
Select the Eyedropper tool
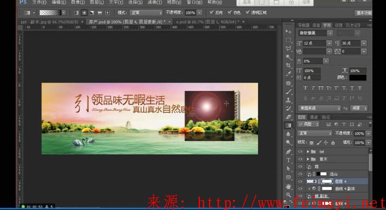(288, 74)
